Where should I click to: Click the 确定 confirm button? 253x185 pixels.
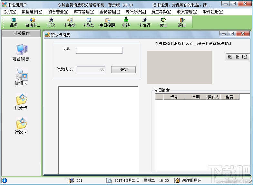(x=123, y=70)
